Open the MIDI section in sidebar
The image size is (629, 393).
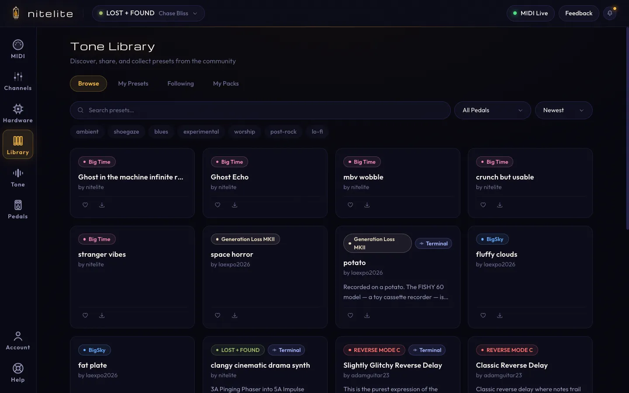coord(18,49)
